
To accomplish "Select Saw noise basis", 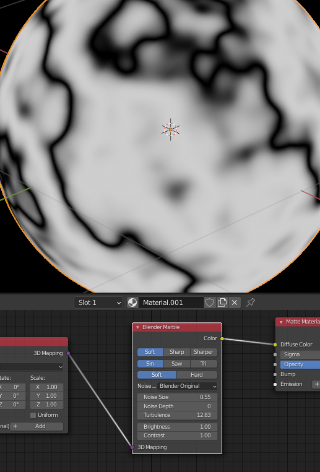I will [177, 364].
